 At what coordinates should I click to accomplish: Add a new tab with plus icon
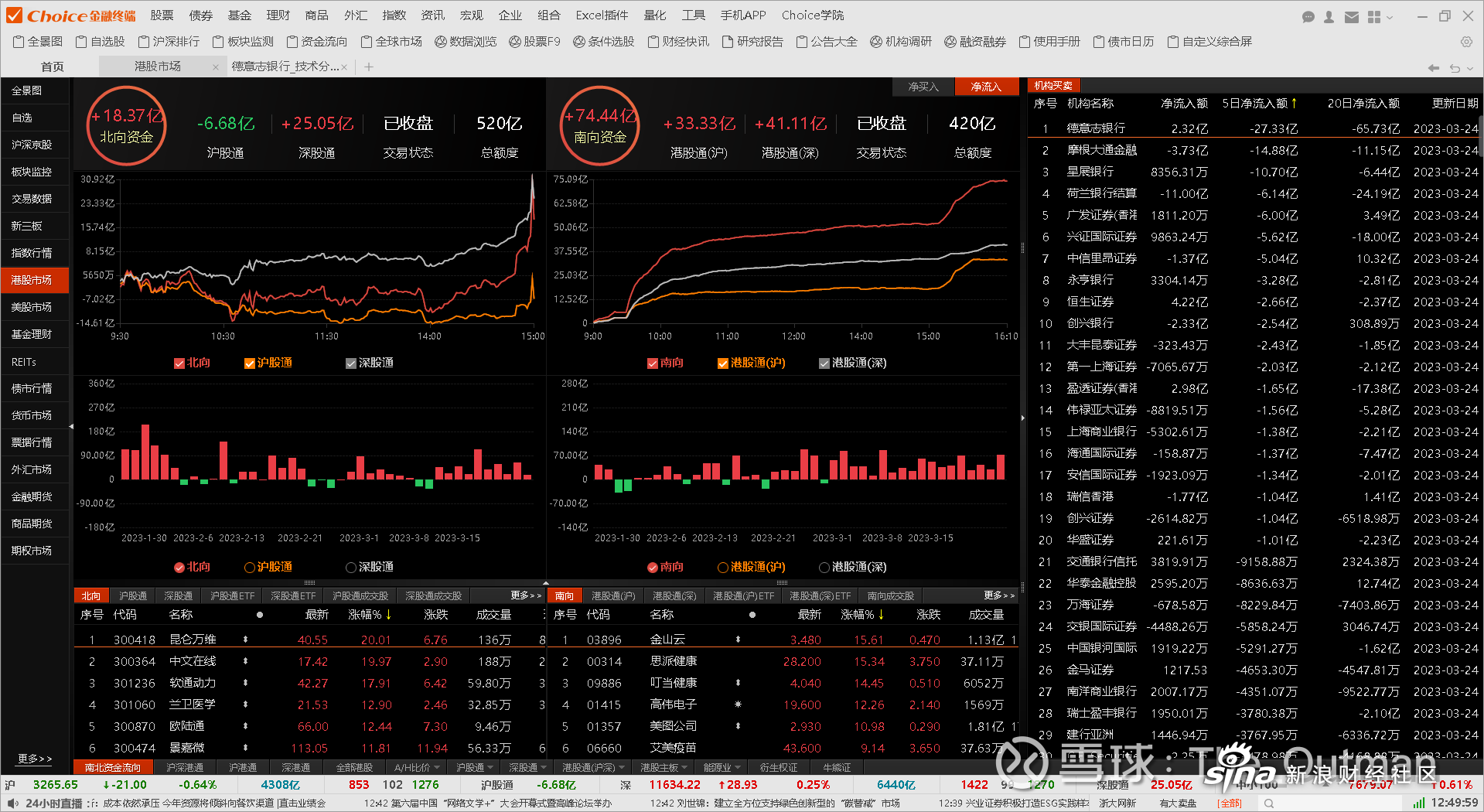click(x=369, y=67)
